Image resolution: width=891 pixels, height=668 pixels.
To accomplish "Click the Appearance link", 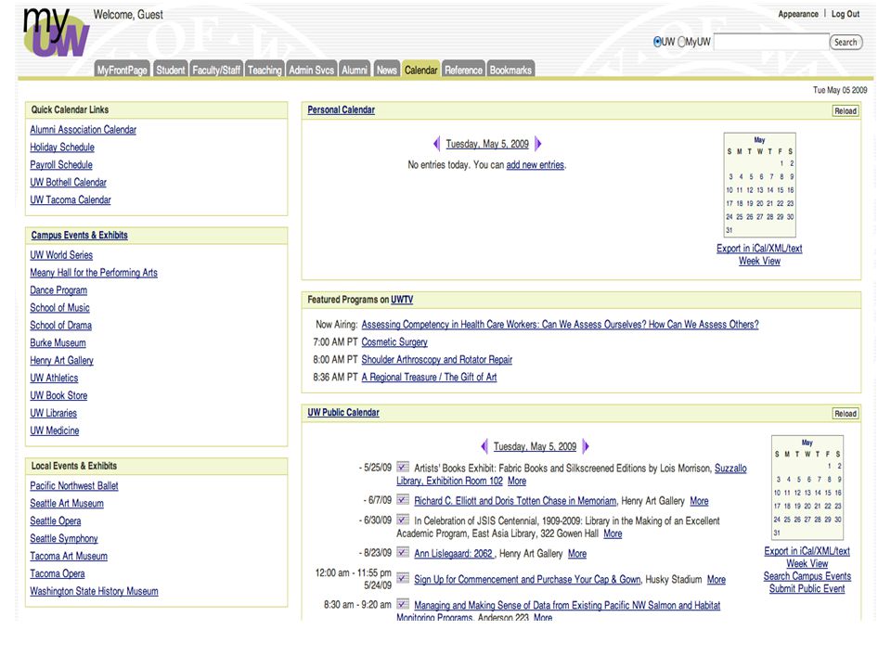I will pyautogui.click(x=798, y=14).
